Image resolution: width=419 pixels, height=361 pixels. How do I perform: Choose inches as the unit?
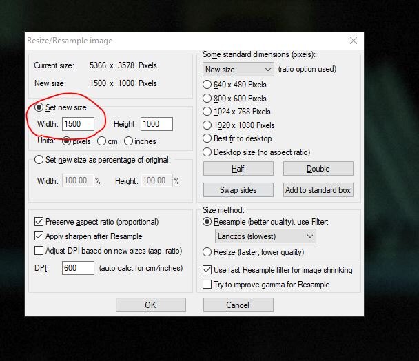pyautogui.click(x=128, y=141)
